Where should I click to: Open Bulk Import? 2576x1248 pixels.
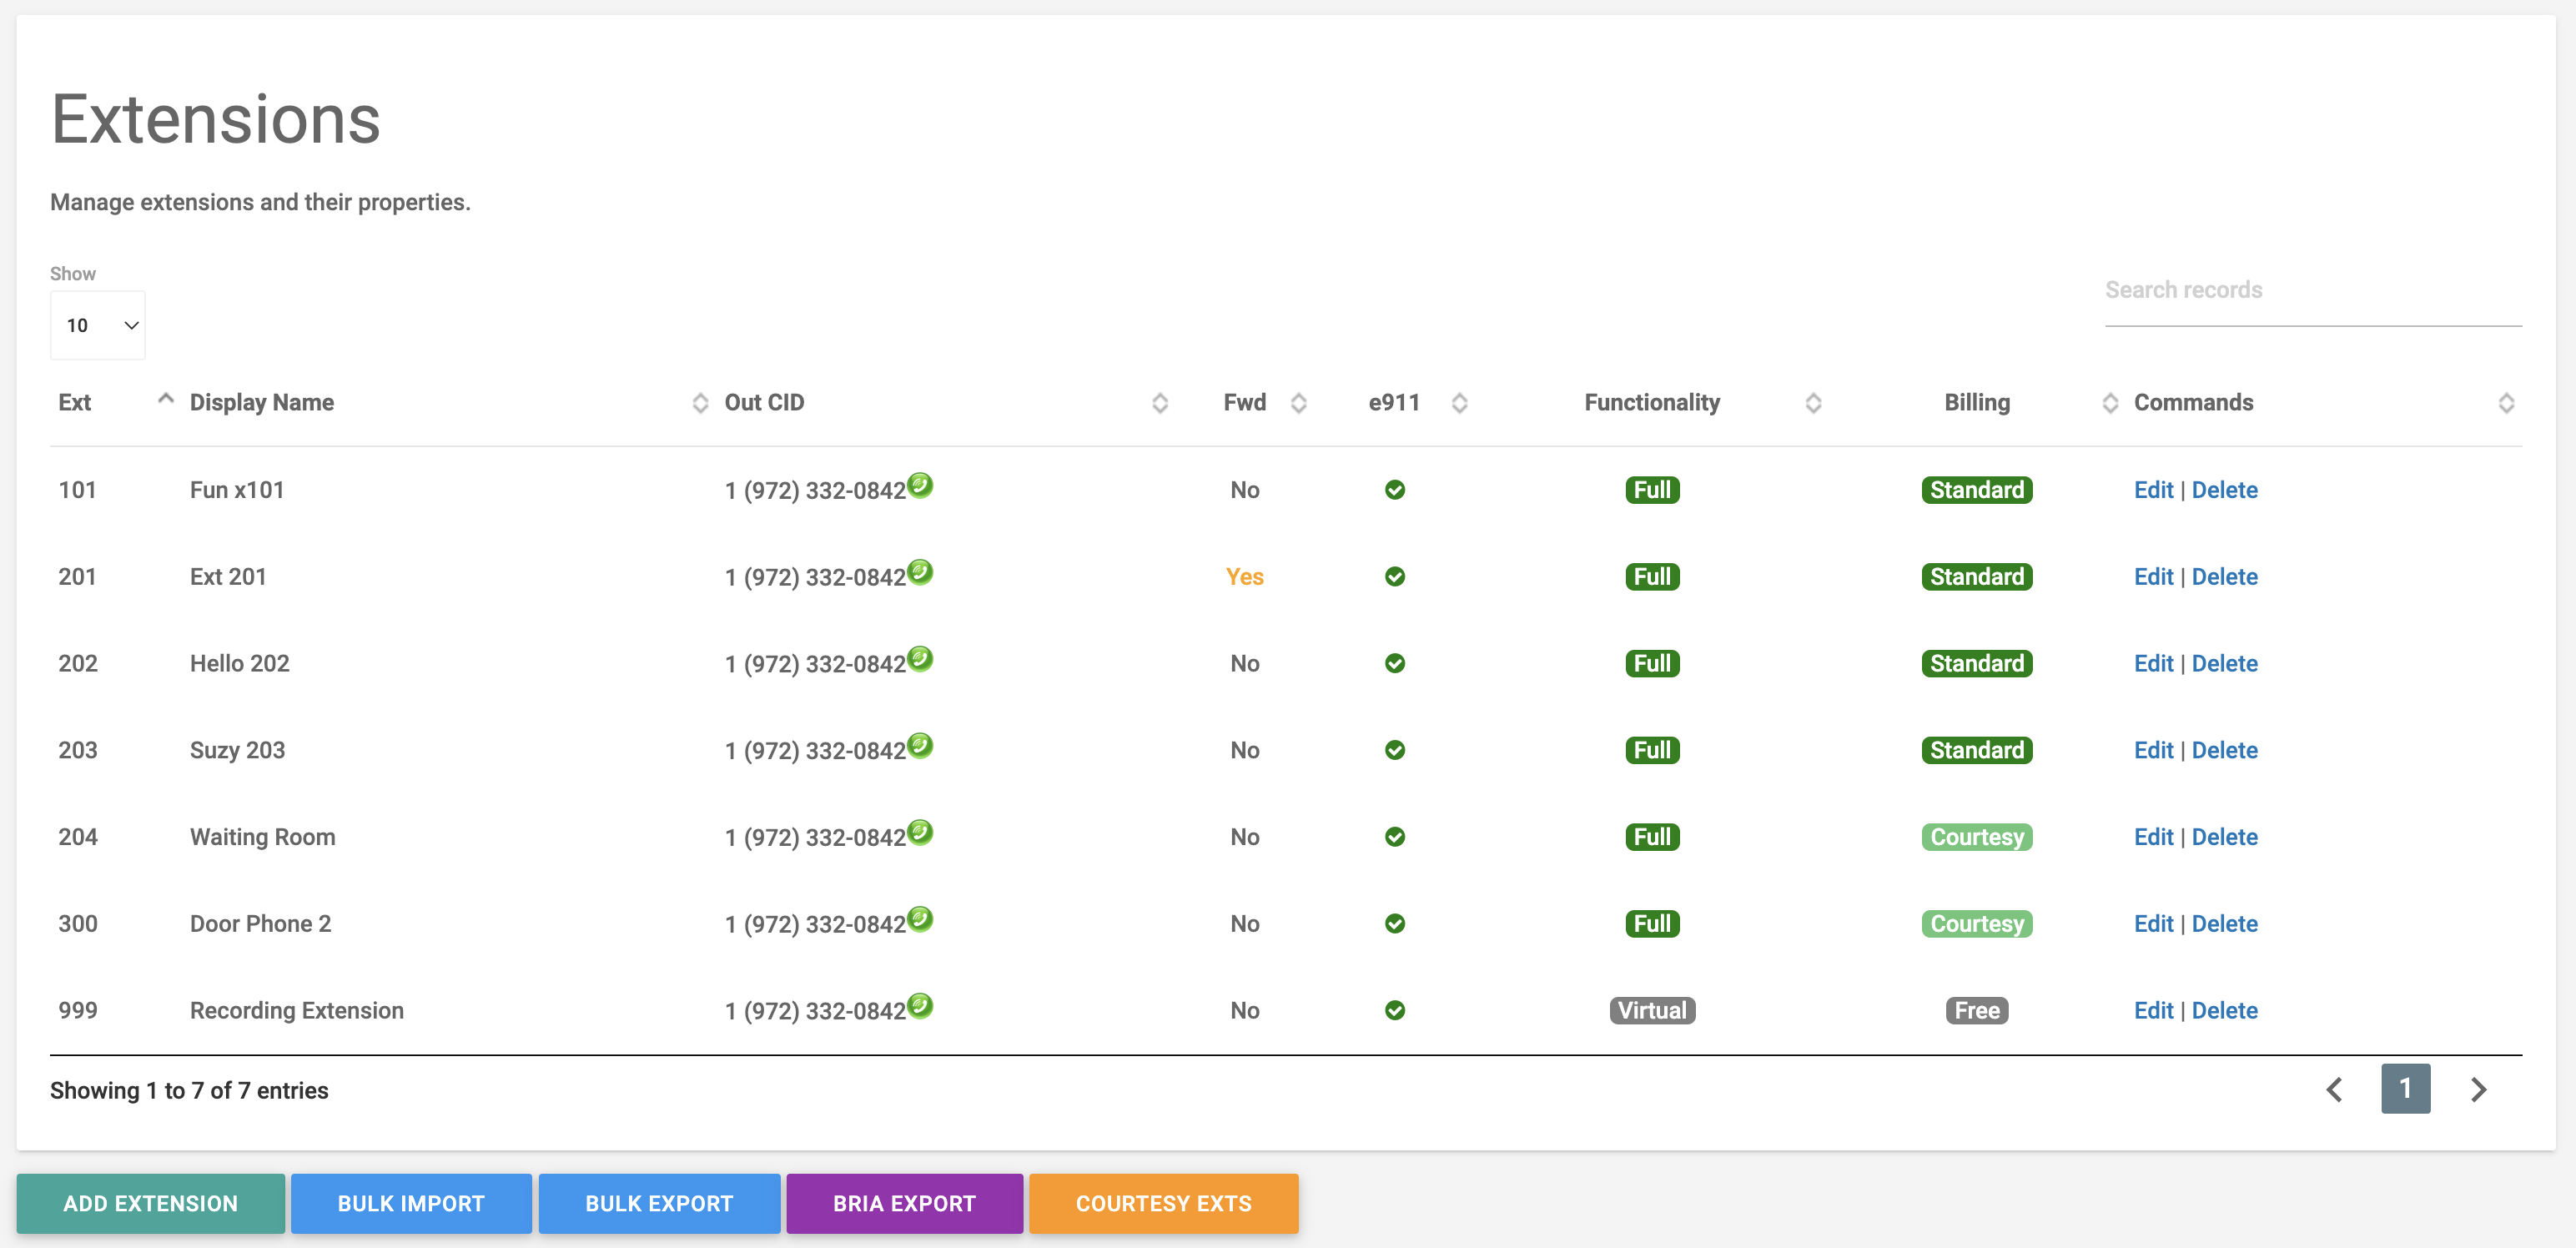(x=411, y=1203)
